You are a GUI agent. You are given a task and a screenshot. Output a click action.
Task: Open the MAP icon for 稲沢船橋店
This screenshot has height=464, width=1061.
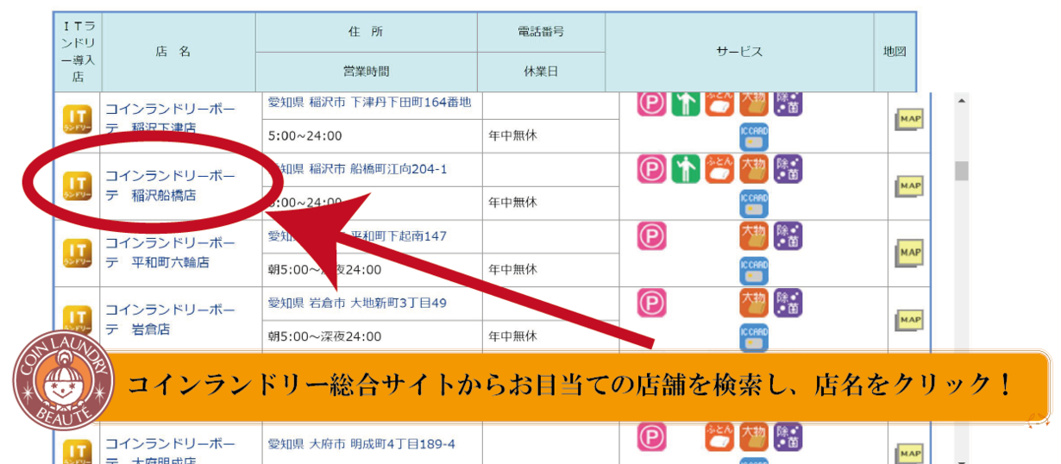[908, 185]
